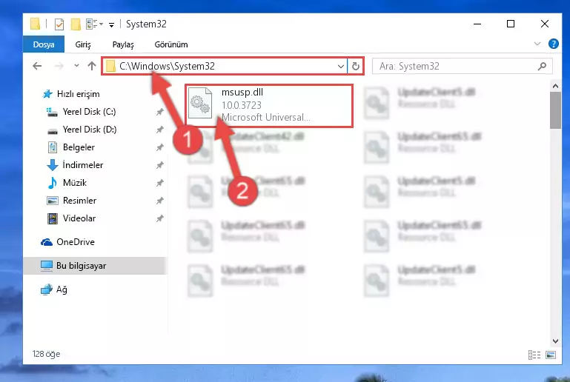This screenshot has width=570, height=382.
Task: Click the New folder quick access icon
Action: click(x=76, y=24)
